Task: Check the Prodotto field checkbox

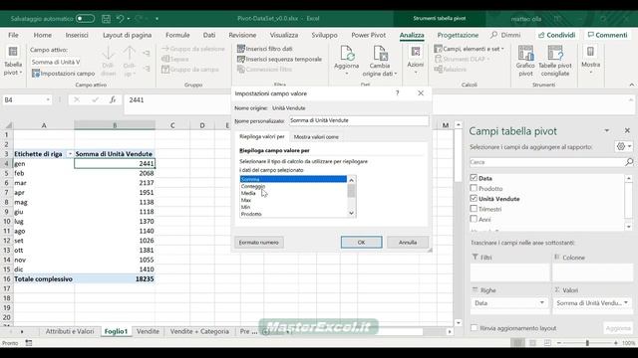Action: (x=474, y=188)
